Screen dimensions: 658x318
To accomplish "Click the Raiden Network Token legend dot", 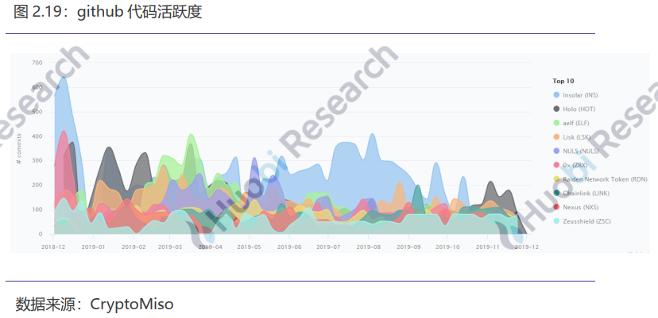I will [557, 179].
